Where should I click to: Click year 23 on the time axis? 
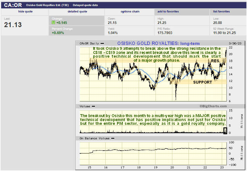pos(222,167)
